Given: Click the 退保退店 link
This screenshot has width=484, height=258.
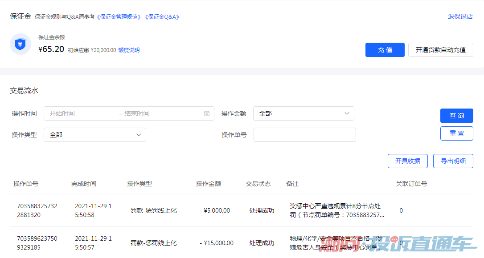Looking at the screenshot, I should (460, 16).
